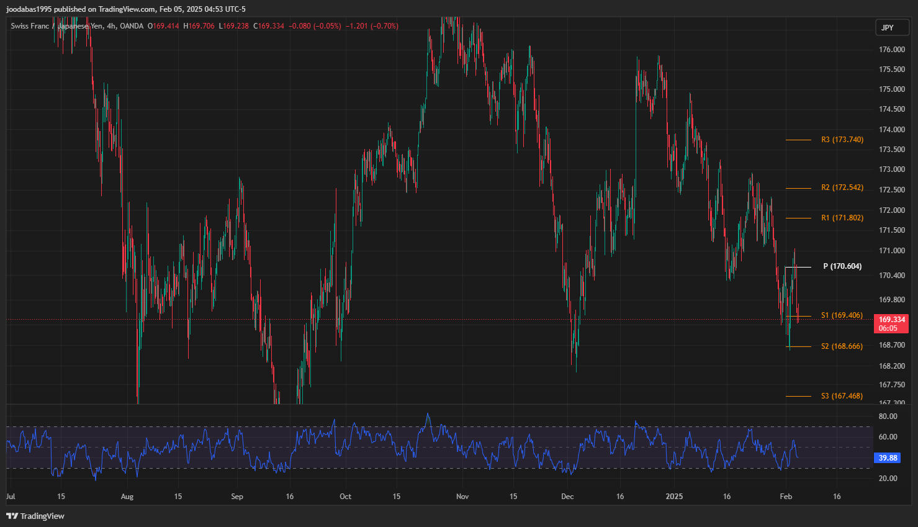
Task: Click the high price value H169.706
Action: 199,26
